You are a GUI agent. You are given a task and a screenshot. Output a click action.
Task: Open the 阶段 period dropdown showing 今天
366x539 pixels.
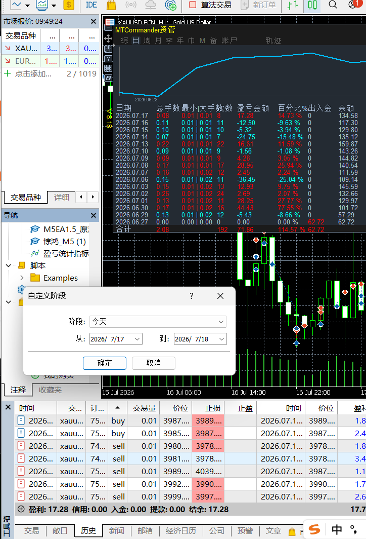coord(158,321)
